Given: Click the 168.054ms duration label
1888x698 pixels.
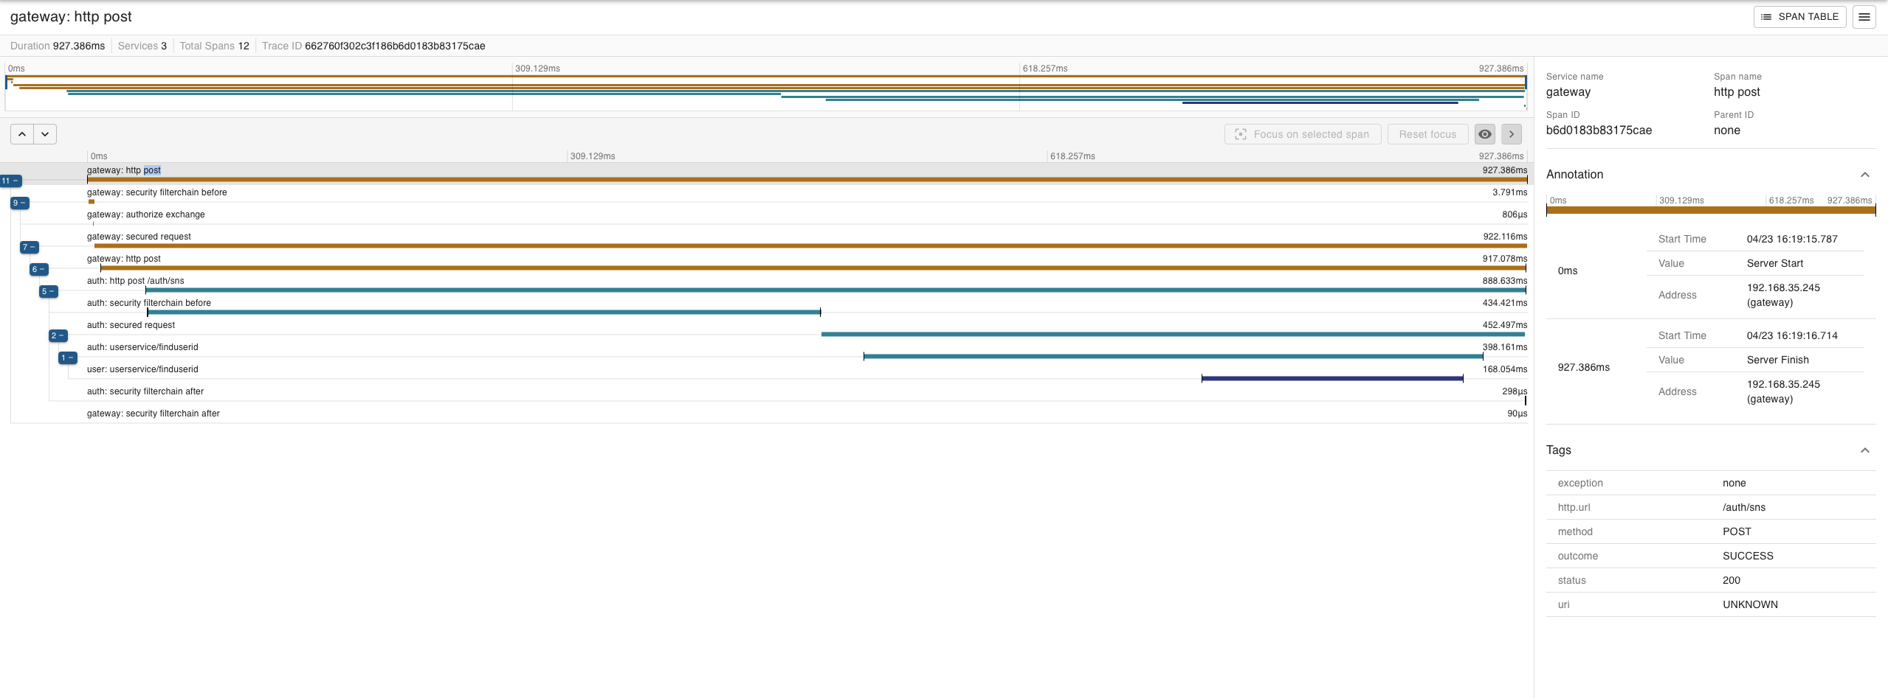Looking at the screenshot, I should pos(1504,369).
